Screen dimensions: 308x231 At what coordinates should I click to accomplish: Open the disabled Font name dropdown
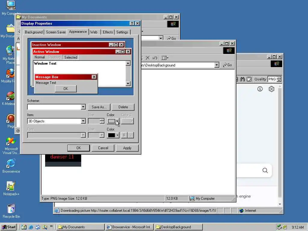(83, 135)
